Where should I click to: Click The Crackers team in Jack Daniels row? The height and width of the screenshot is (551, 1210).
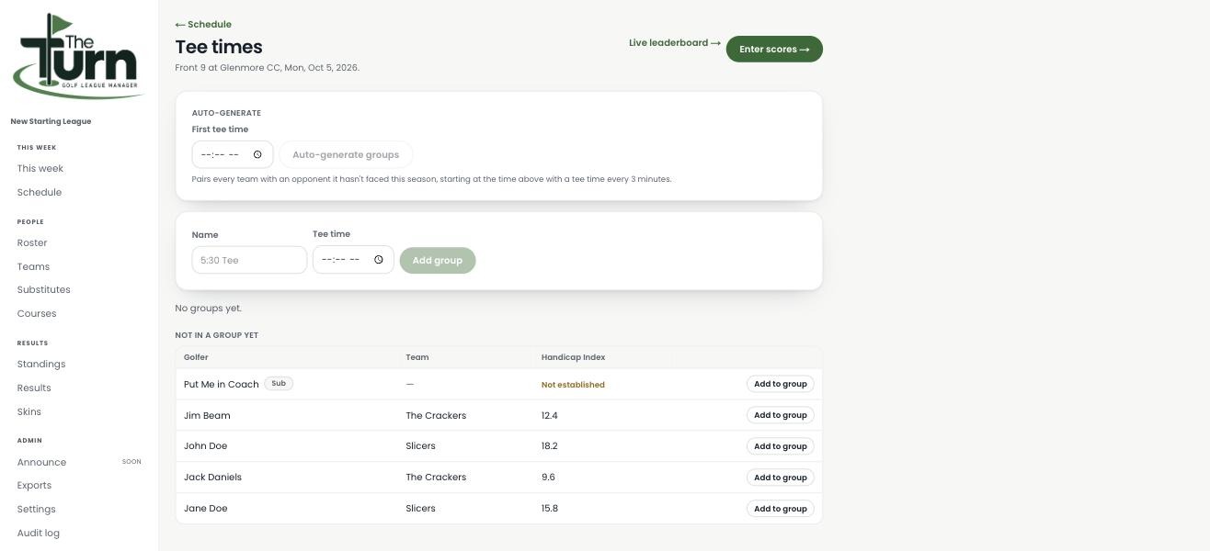[436, 478]
